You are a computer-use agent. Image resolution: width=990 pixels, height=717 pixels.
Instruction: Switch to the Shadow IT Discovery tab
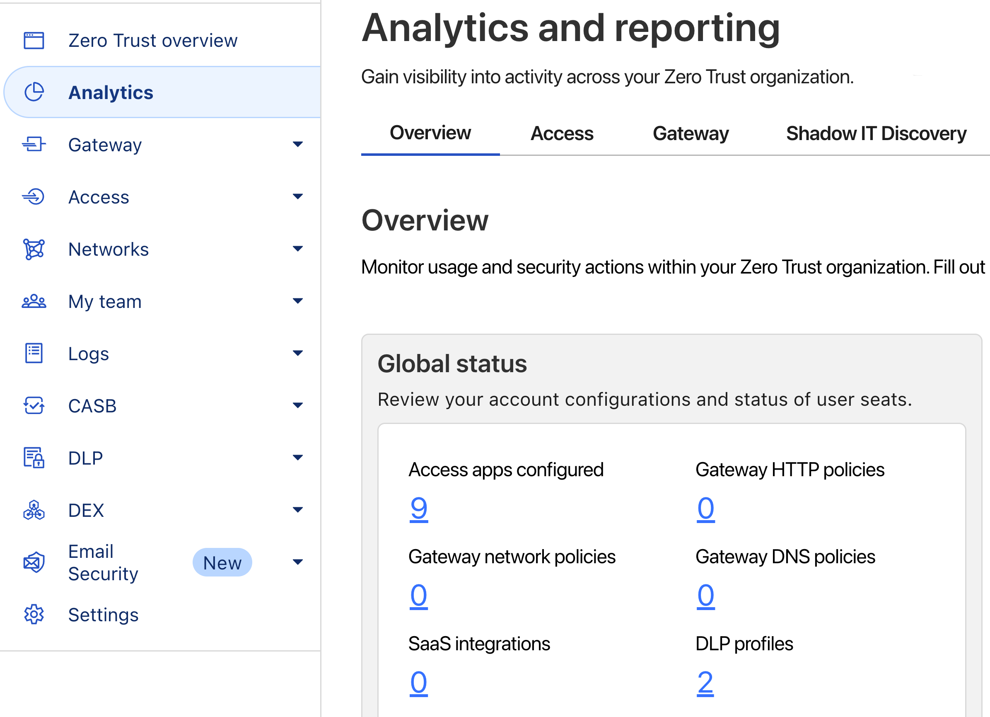click(x=876, y=133)
